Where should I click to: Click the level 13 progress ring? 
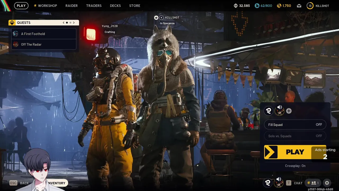(x=310, y=6)
